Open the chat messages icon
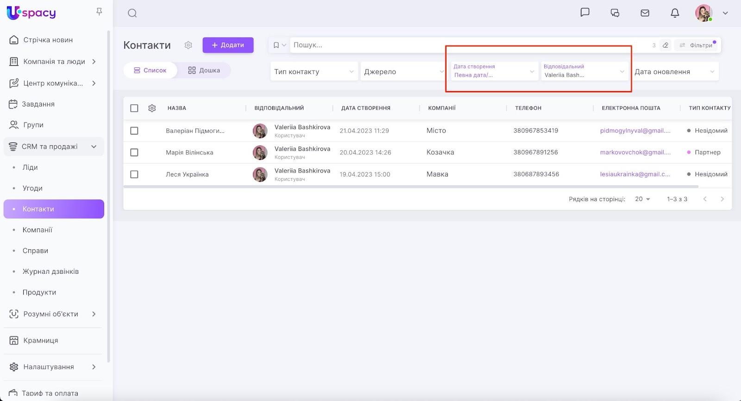The image size is (741, 401). click(x=585, y=12)
